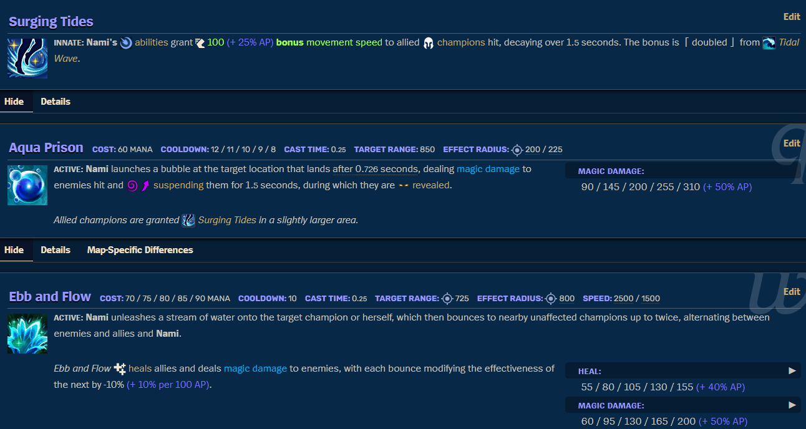
Task: Open 'magic damage' link in Ebb and Flow description
Action: point(255,369)
